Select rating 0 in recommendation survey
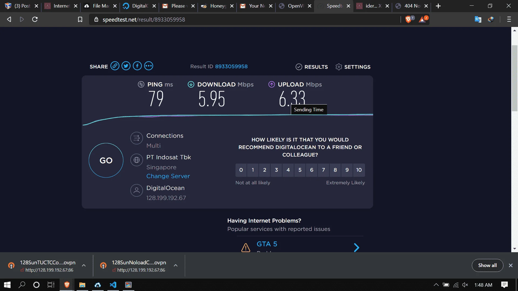This screenshot has width=518, height=291. 241,170
